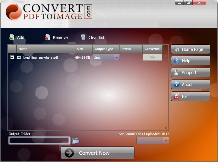Click the Support person icon
This screenshot has width=218, height=162.
pos(176,72)
